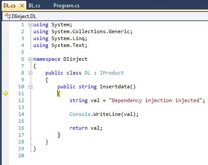Click the highlighted closing brace on line 17
The height and width of the screenshot is (165, 208).
pos(59,135)
